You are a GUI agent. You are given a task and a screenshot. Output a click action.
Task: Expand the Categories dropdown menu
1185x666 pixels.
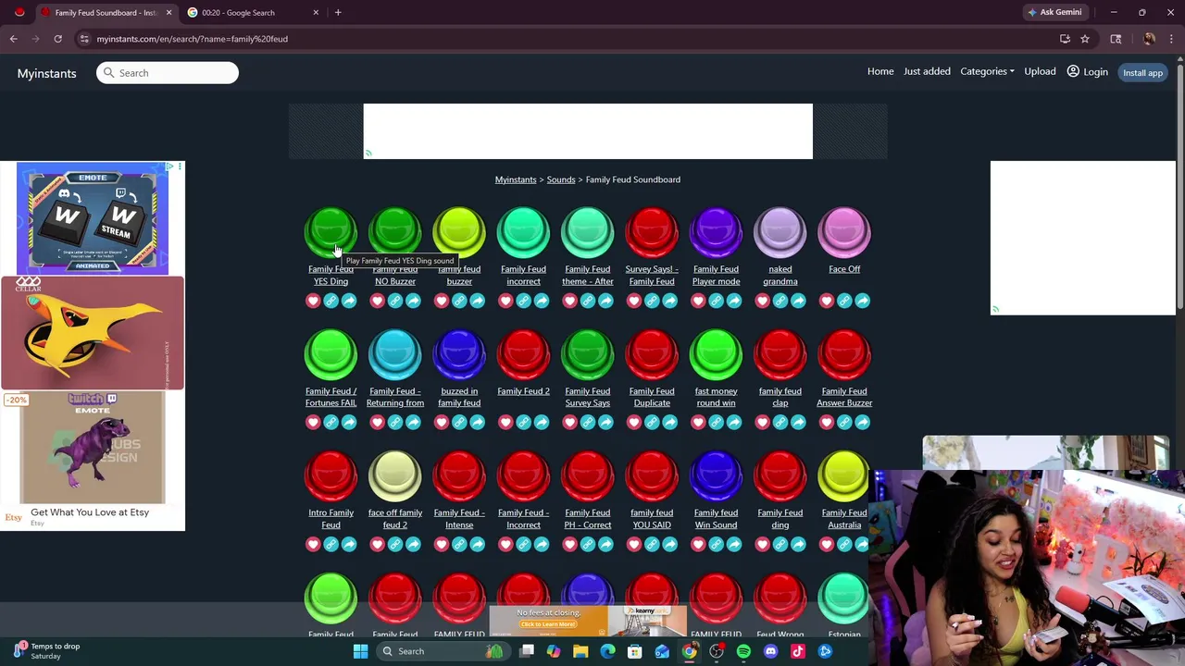point(987,71)
